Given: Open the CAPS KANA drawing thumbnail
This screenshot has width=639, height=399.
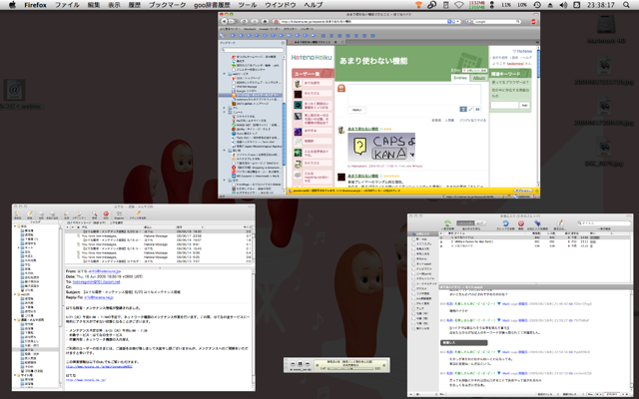Looking at the screenshot, I should click(x=381, y=148).
